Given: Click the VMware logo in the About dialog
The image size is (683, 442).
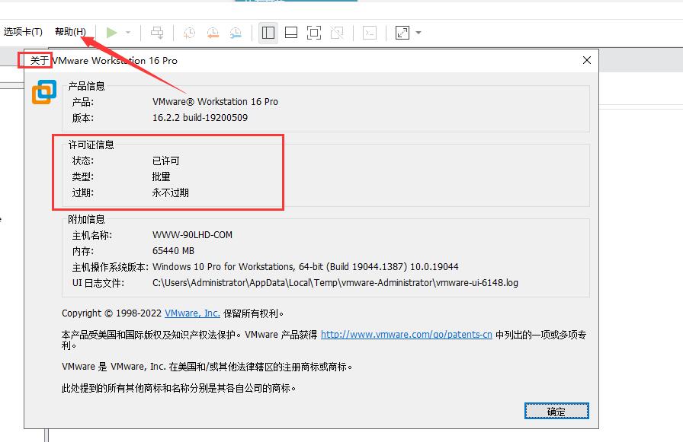Looking at the screenshot, I should [x=44, y=92].
